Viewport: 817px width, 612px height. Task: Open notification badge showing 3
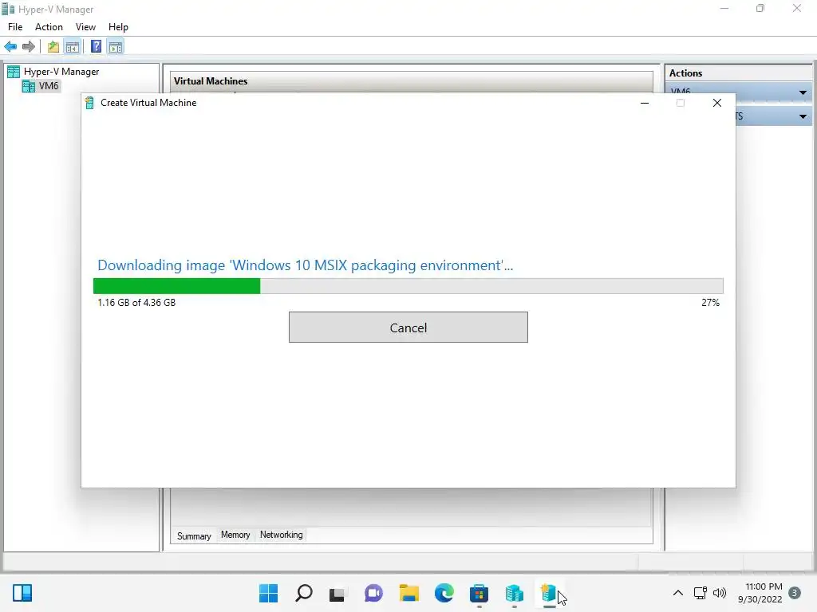795,593
